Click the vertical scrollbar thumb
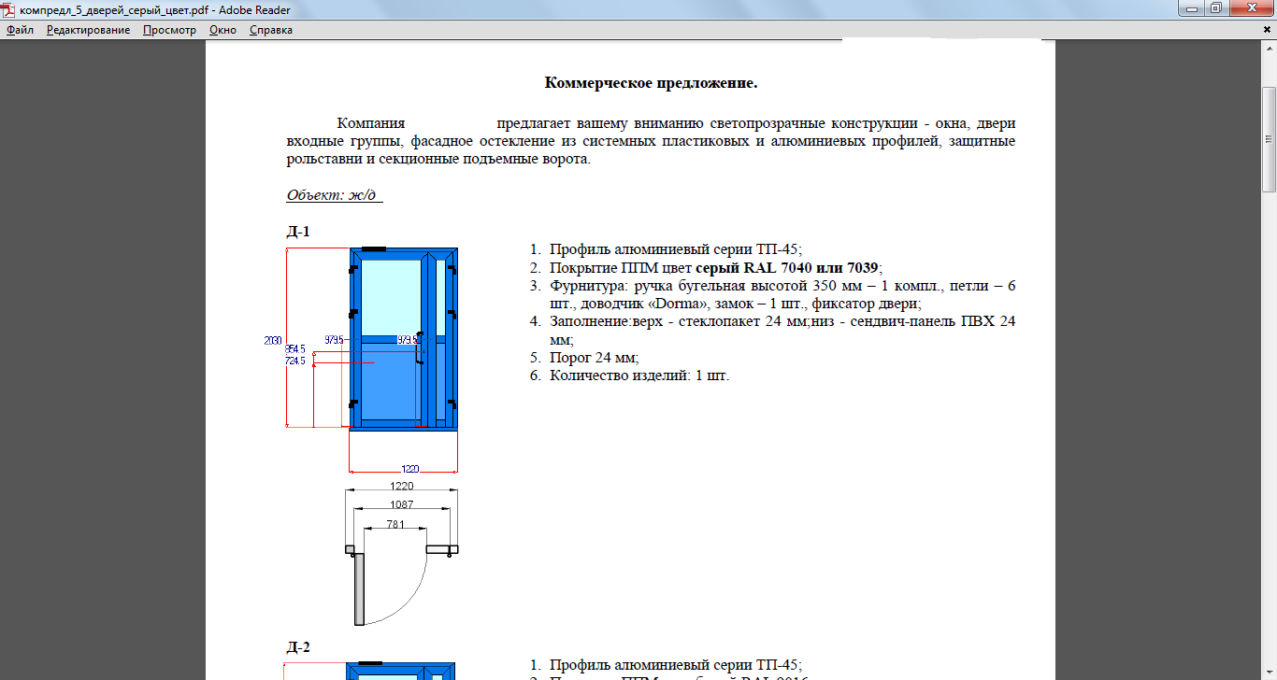The image size is (1277, 680). 1269,138
